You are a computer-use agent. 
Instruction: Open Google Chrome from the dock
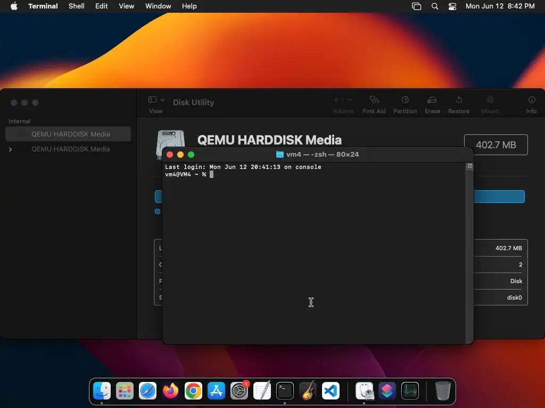(194, 390)
